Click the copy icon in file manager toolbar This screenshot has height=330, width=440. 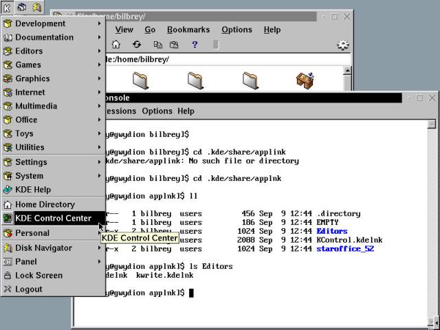coord(158,45)
